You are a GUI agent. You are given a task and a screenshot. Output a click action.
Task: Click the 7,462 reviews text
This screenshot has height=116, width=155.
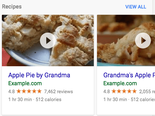59,92
